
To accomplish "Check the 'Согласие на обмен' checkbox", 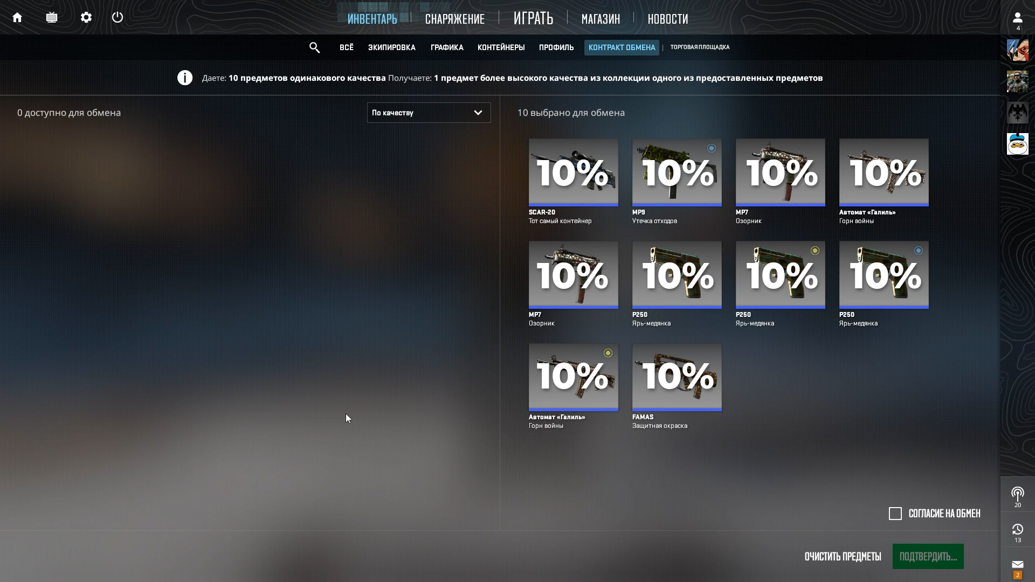I will 895,514.
